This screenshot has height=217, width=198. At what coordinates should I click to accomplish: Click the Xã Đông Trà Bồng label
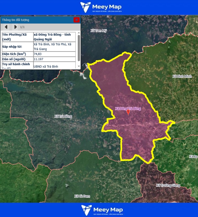click(x=128, y=108)
